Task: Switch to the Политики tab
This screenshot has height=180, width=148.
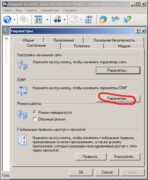Action: tap(82, 46)
